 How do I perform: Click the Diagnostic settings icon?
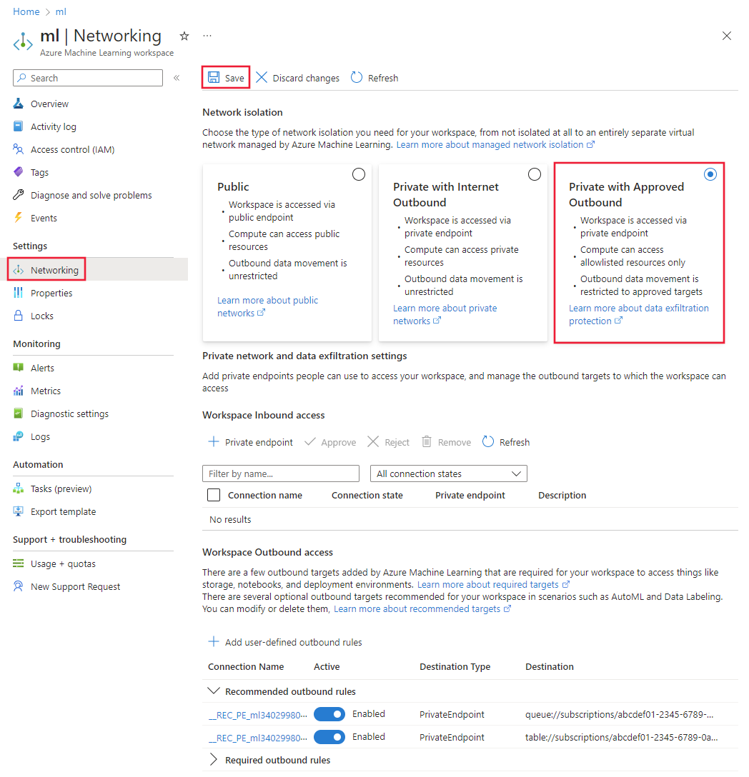click(19, 413)
